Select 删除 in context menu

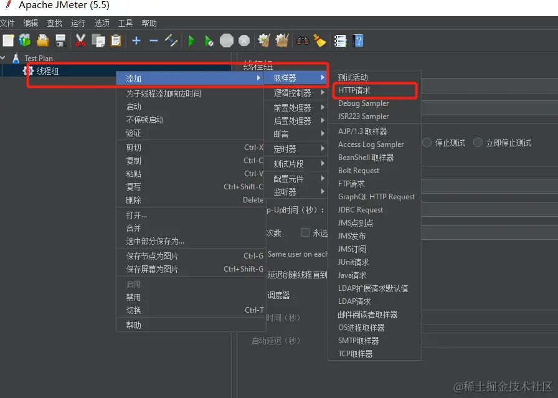(191, 200)
